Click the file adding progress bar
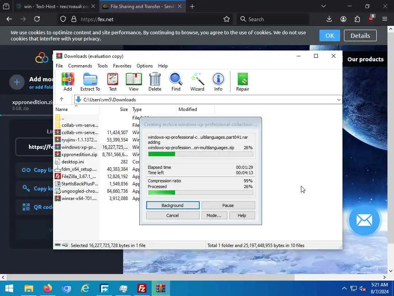The height and width of the screenshot is (296, 394). click(200, 154)
